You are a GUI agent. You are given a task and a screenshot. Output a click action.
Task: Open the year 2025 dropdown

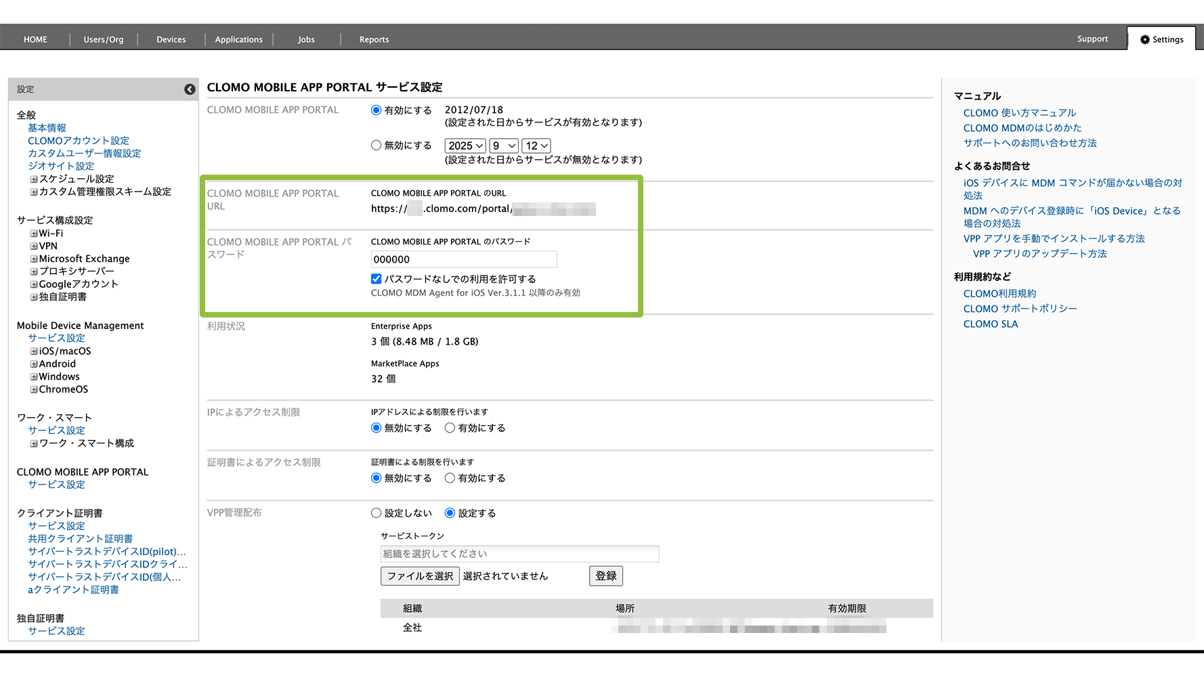tap(465, 146)
